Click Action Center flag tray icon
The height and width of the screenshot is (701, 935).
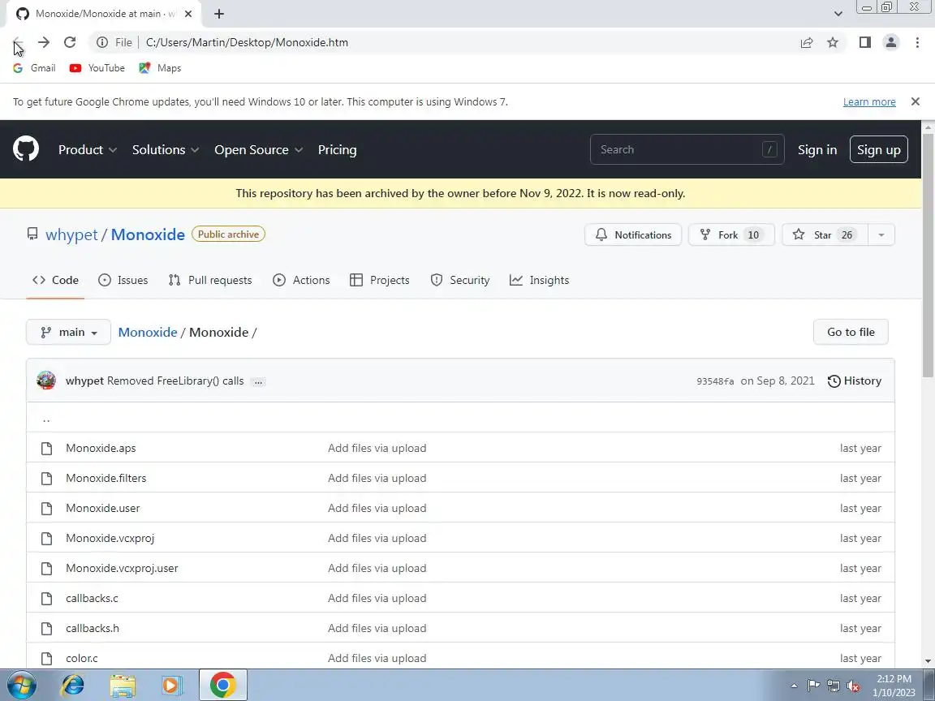(813, 686)
